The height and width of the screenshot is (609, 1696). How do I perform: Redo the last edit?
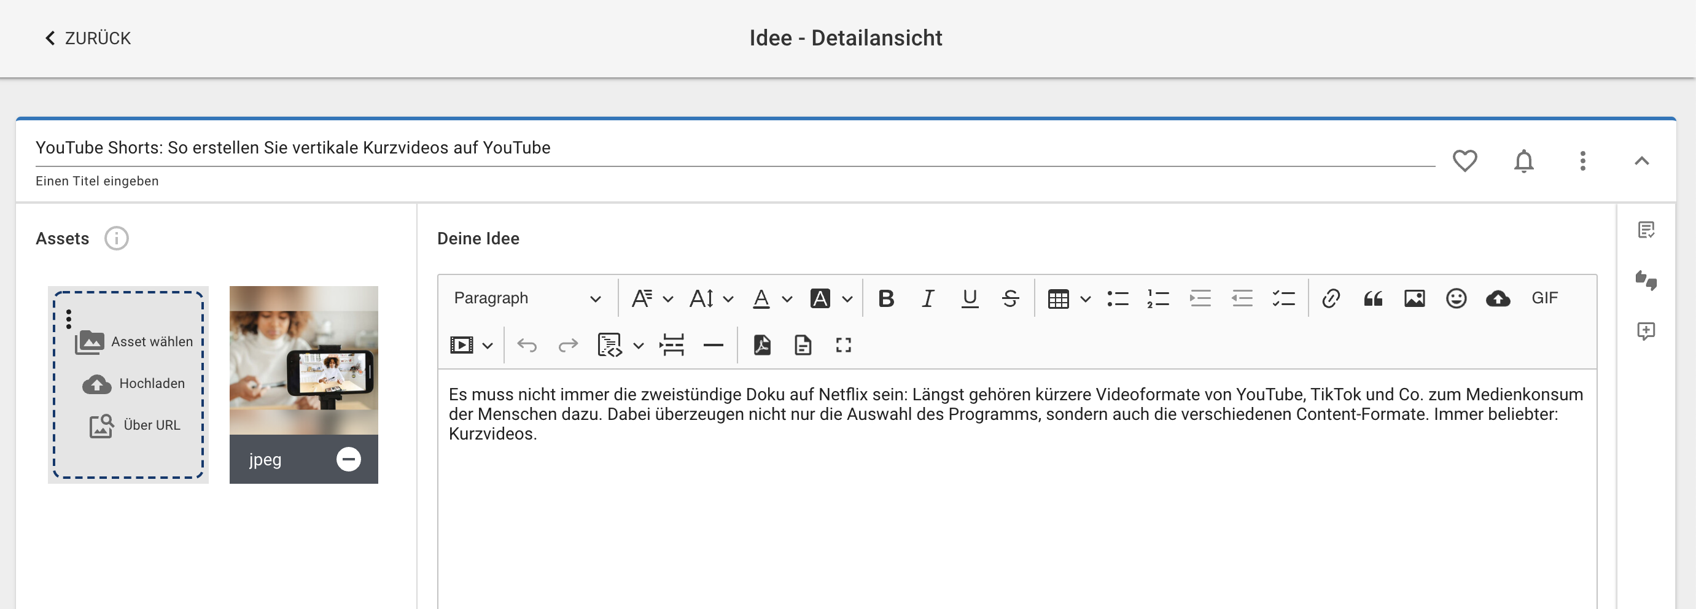[x=567, y=345]
